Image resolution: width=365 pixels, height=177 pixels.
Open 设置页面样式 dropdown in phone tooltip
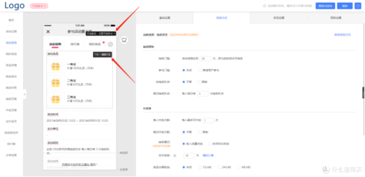107,34
